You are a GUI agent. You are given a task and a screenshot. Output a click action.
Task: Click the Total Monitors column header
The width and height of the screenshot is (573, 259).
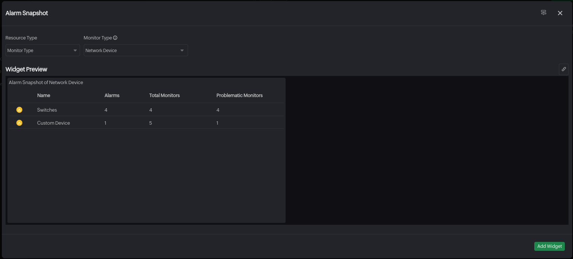coord(164,95)
